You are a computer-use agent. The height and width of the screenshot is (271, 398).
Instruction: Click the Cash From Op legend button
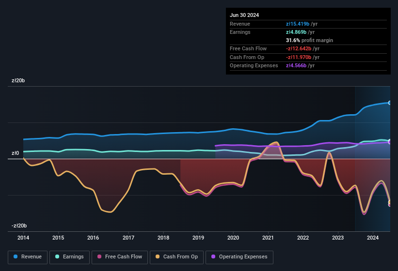click(176, 257)
